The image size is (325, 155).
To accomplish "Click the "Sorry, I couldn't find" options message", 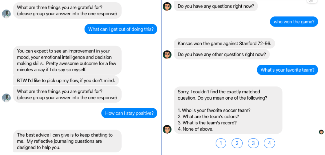I will coord(228,110).
